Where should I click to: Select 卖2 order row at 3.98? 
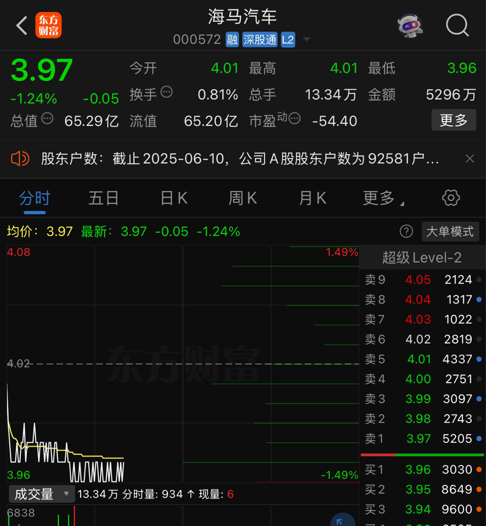click(423, 418)
